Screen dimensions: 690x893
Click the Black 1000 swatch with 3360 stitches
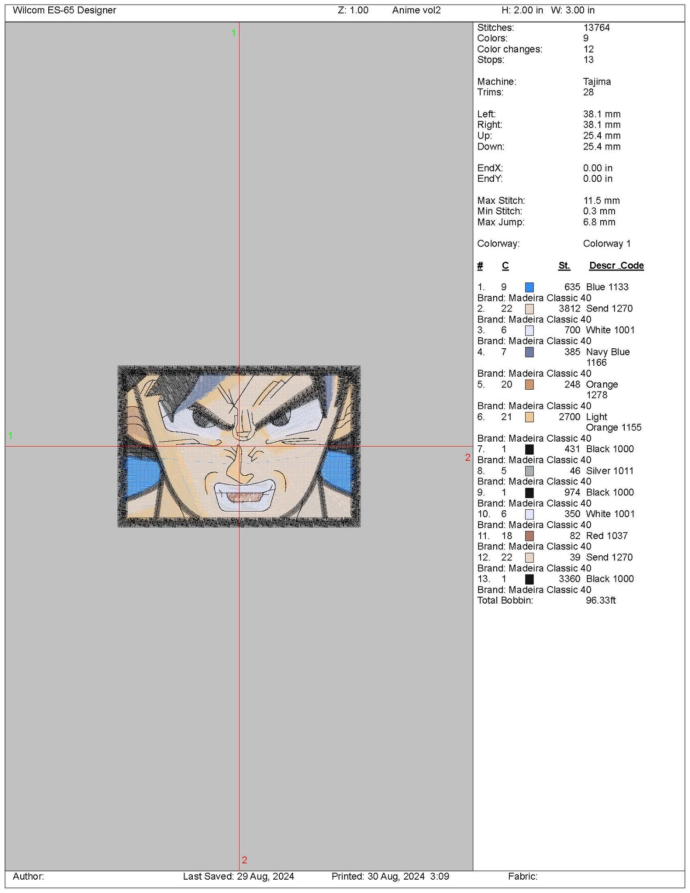[529, 579]
